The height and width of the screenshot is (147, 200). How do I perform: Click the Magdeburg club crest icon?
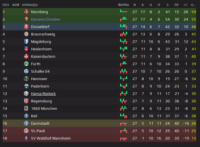click(26, 41)
